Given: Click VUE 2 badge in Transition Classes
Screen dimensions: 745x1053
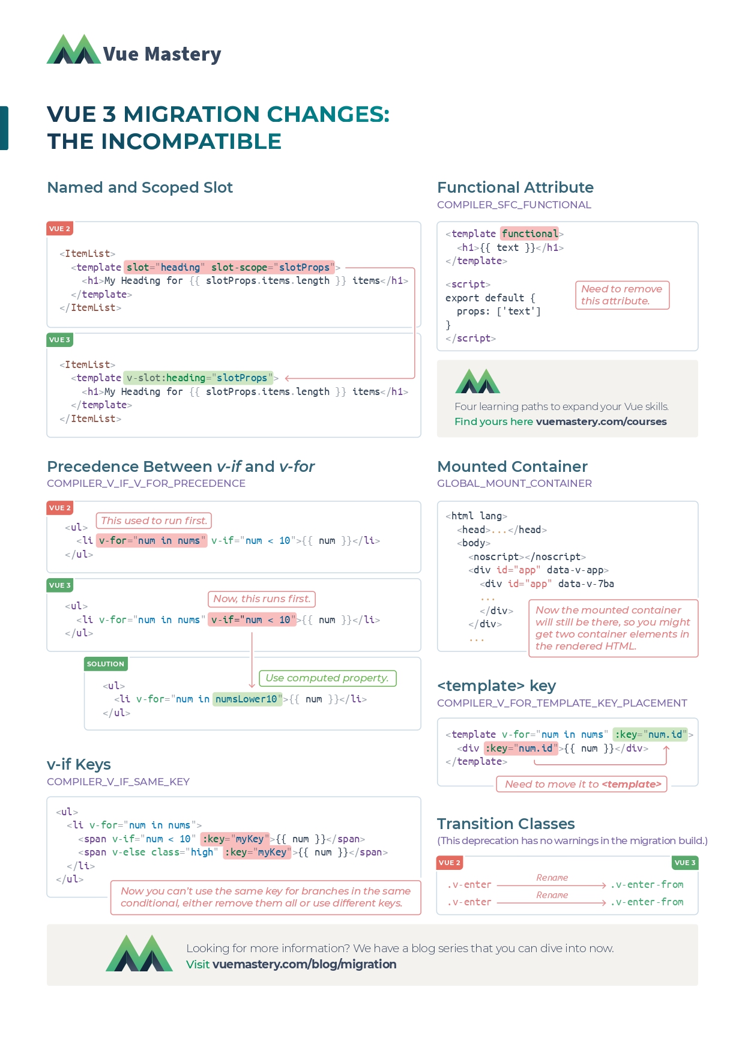Looking at the screenshot, I should click(x=450, y=863).
